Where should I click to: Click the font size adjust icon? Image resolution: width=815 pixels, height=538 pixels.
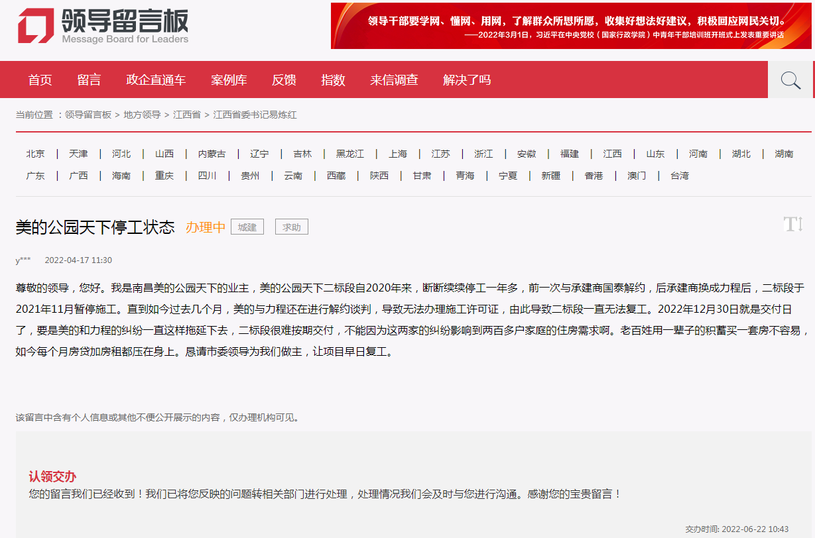793,224
